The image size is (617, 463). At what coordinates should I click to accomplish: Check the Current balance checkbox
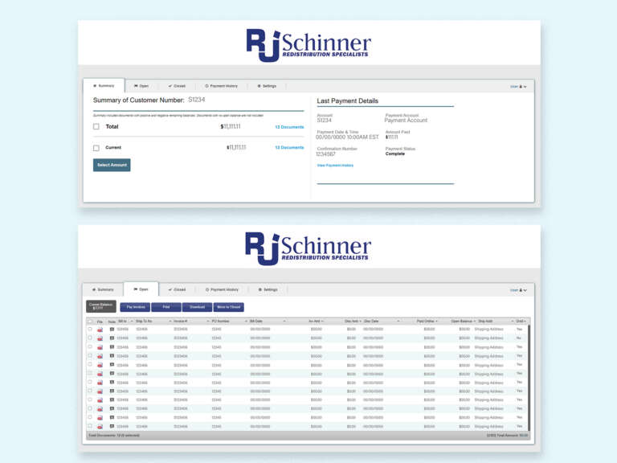(x=96, y=148)
